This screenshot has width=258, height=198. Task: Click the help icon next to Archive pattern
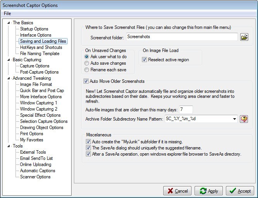[244, 119]
